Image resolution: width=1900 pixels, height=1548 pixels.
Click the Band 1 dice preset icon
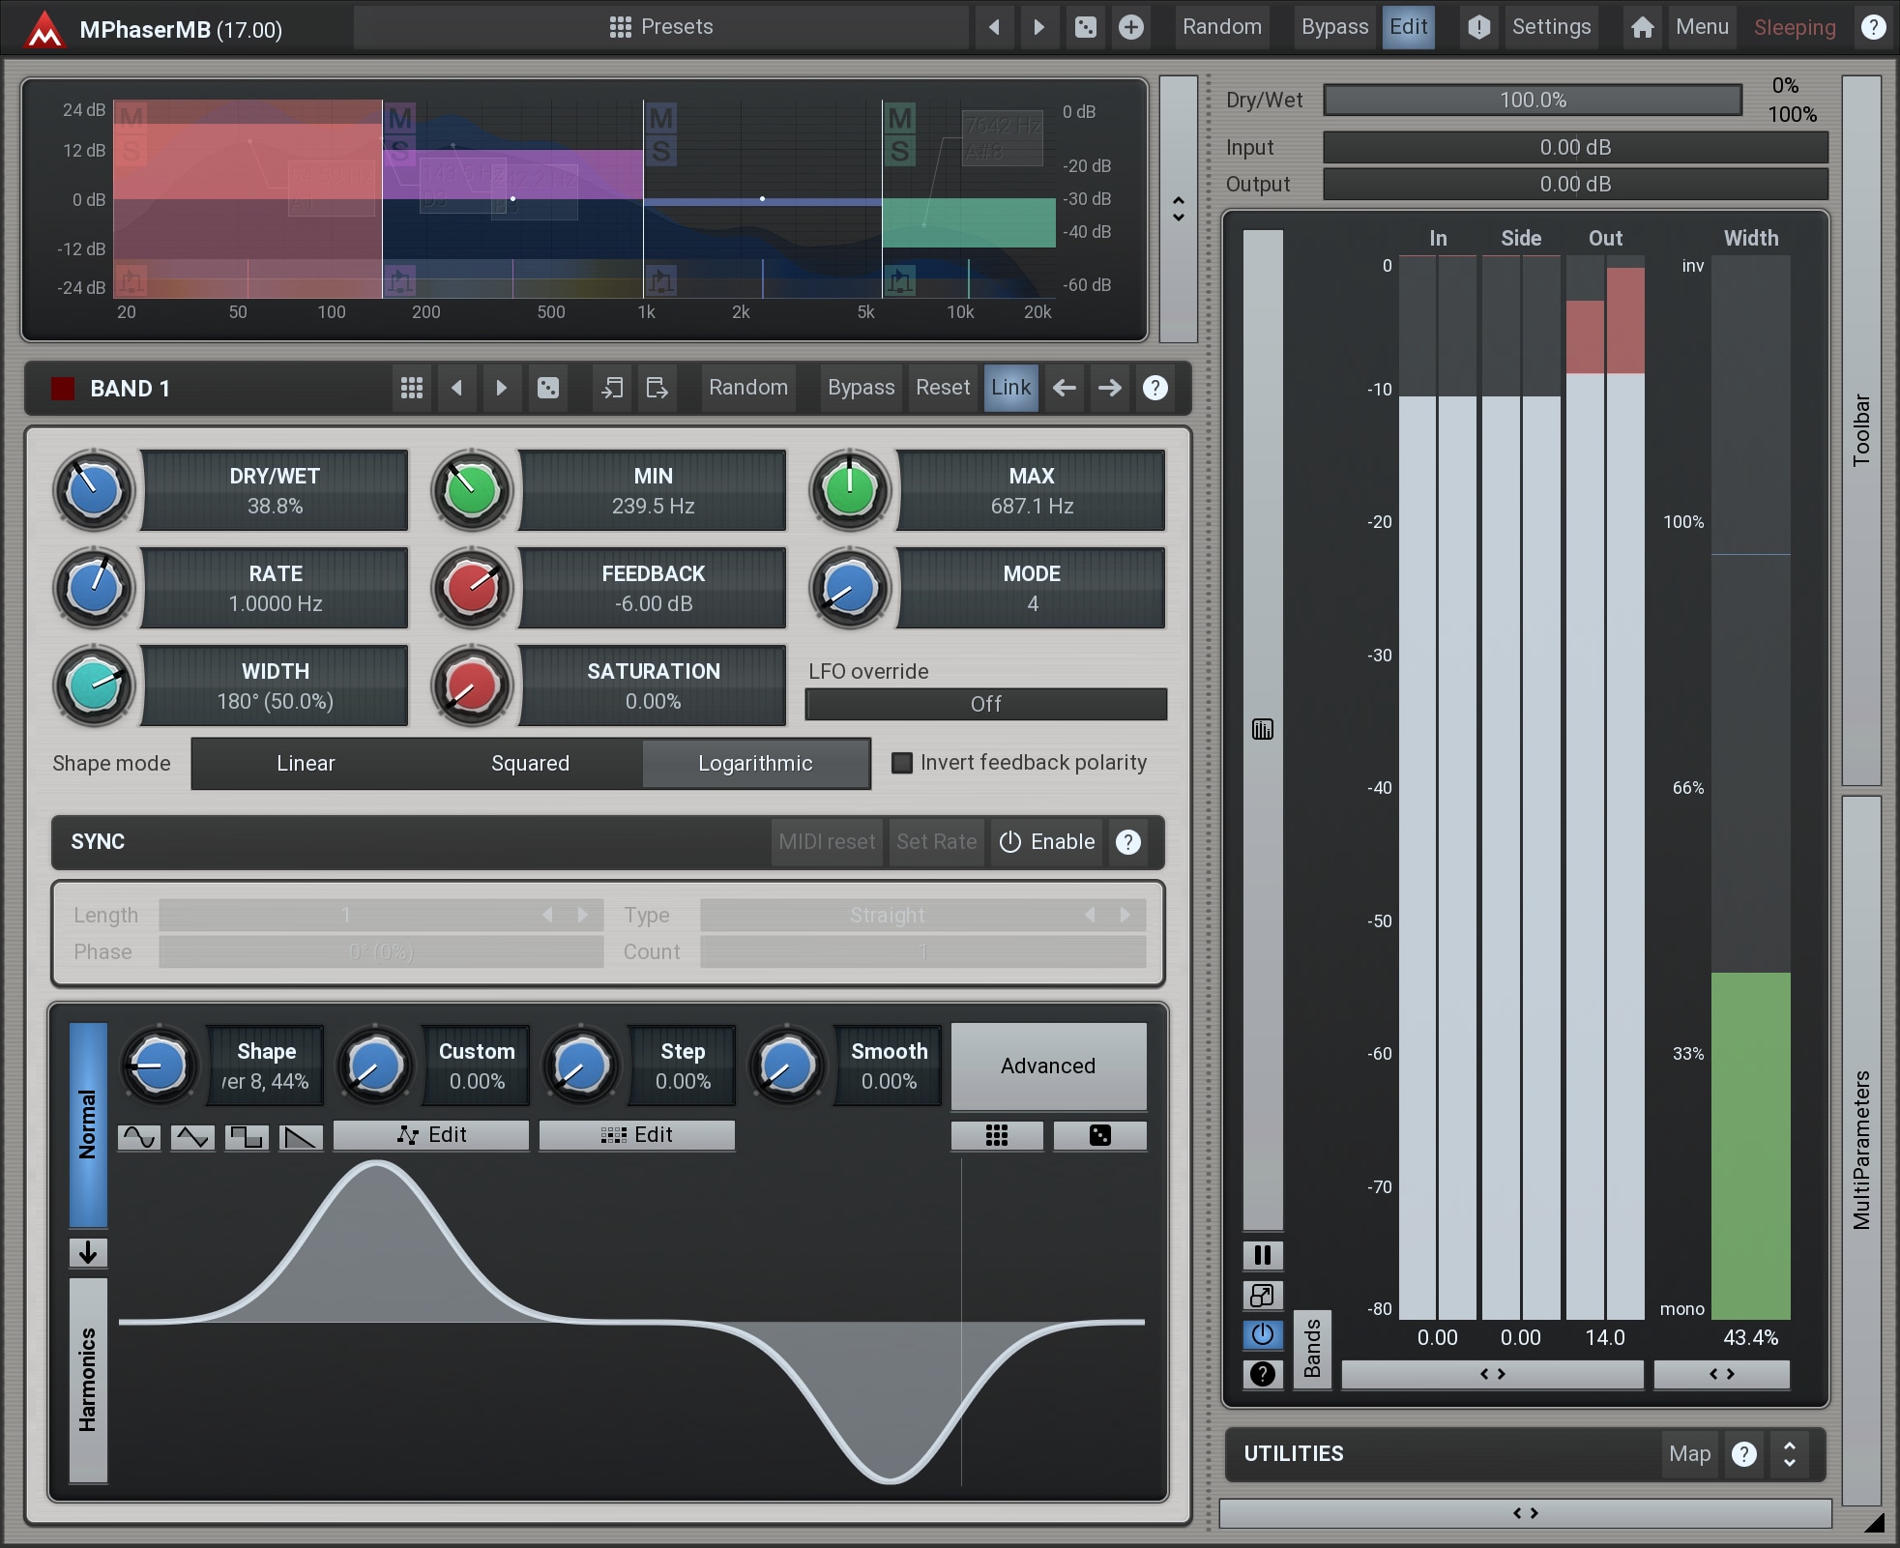547,388
